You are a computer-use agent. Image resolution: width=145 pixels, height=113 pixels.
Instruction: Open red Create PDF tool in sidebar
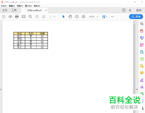click(x=142, y=31)
